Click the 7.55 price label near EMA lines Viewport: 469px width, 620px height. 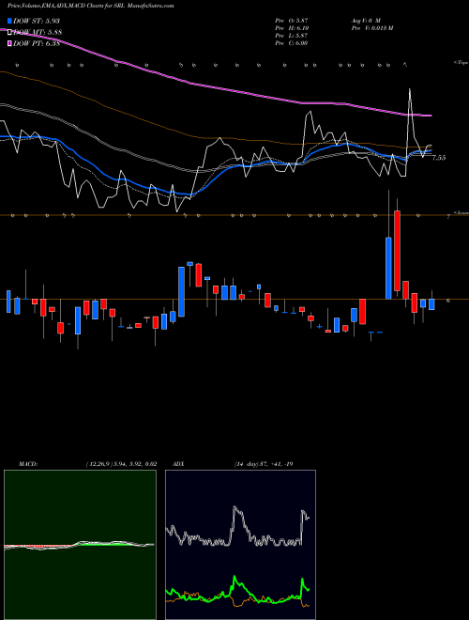(439, 158)
